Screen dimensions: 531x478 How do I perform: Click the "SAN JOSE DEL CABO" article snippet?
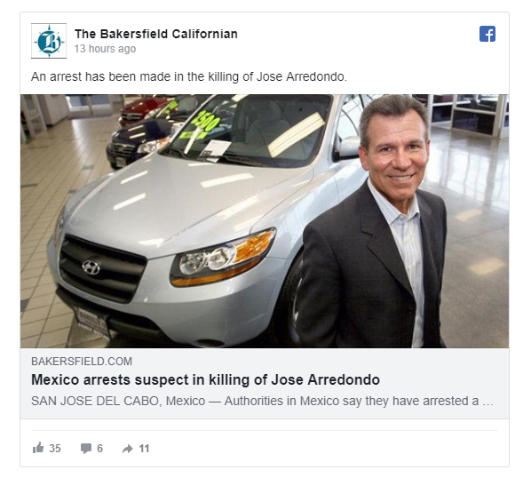(x=262, y=401)
